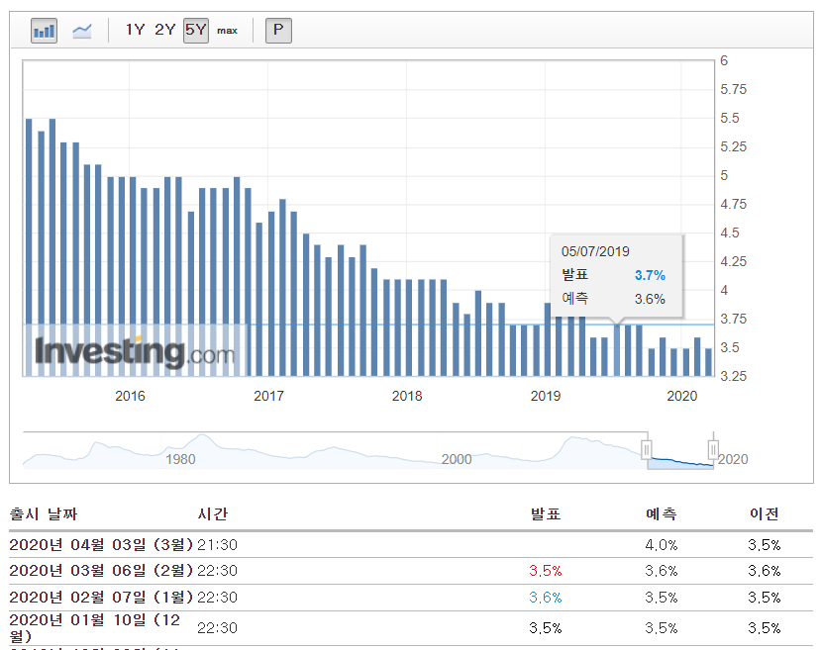This screenshot has width=820, height=650.
Task: Select the 2020년 03월 06일 (2월) row date
Action: pyautogui.click(x=101, y=571)
